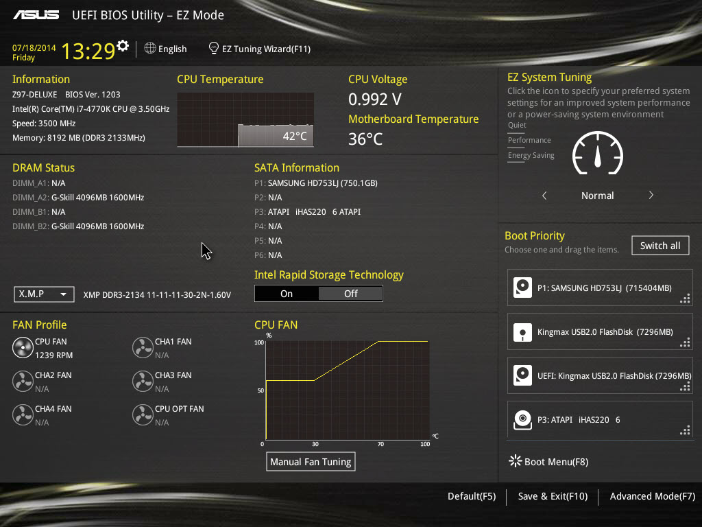Click the XMP DDR3-2134 profile text
Screen dimensions: 702x527
point(157,295)
